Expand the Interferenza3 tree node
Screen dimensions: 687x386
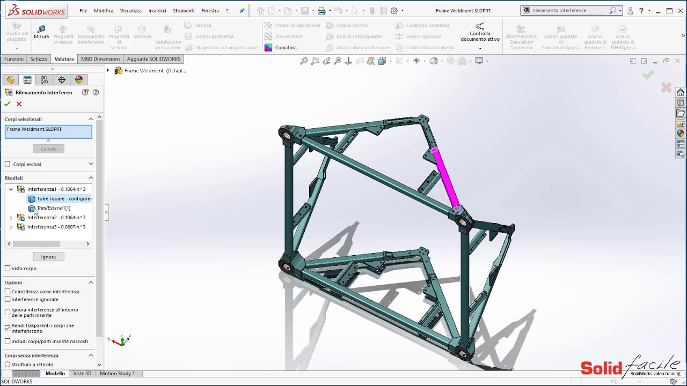[x=11, y=227]
